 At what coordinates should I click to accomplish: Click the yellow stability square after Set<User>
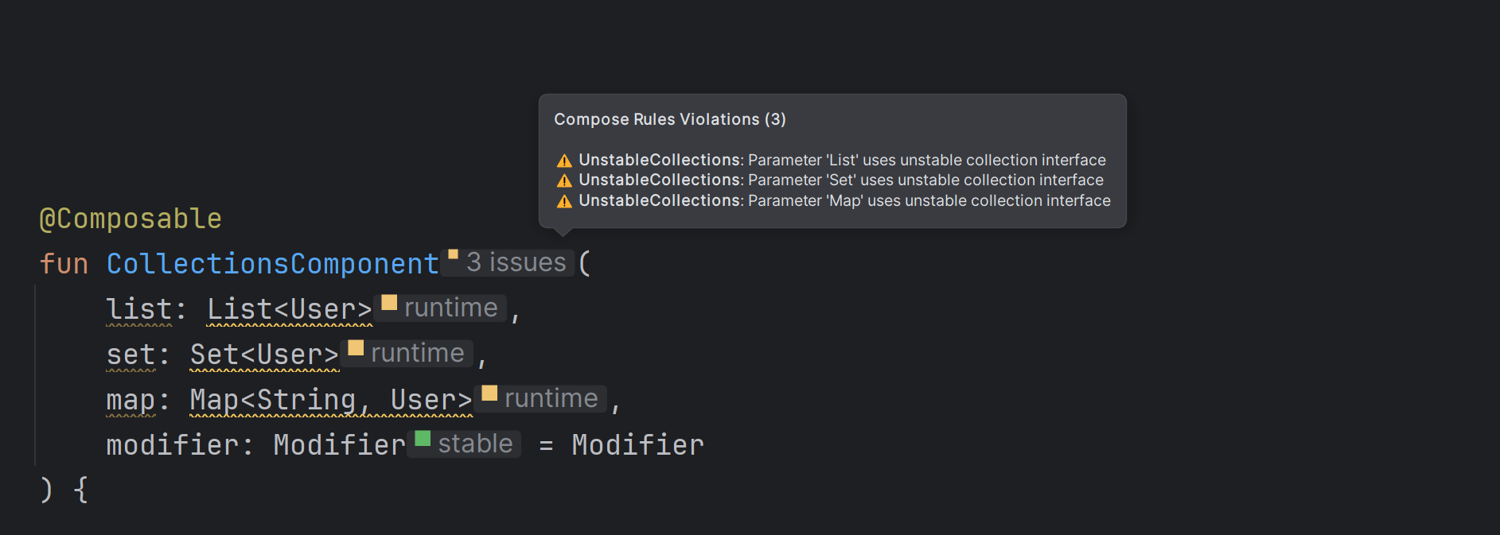point(356,347)
